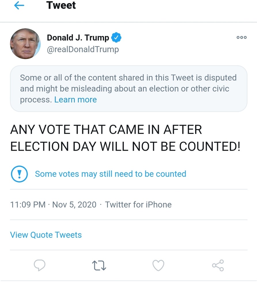Click the reply speech bubble icon
Image resolution: width=257 pixels, height=288 pixels.
(x=40, y=265)
